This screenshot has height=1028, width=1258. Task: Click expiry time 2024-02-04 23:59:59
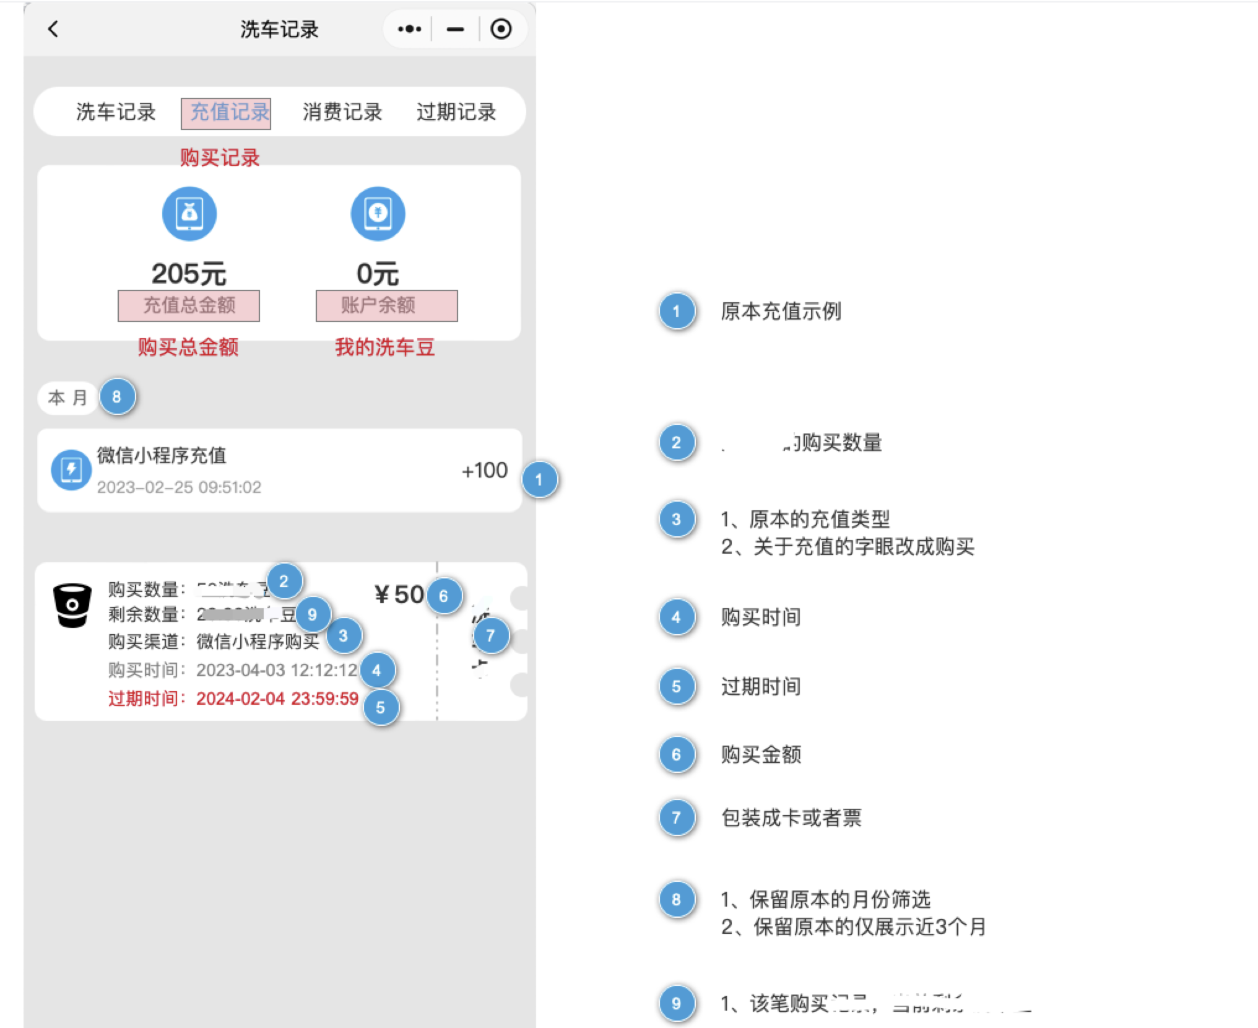pos(277,699)
